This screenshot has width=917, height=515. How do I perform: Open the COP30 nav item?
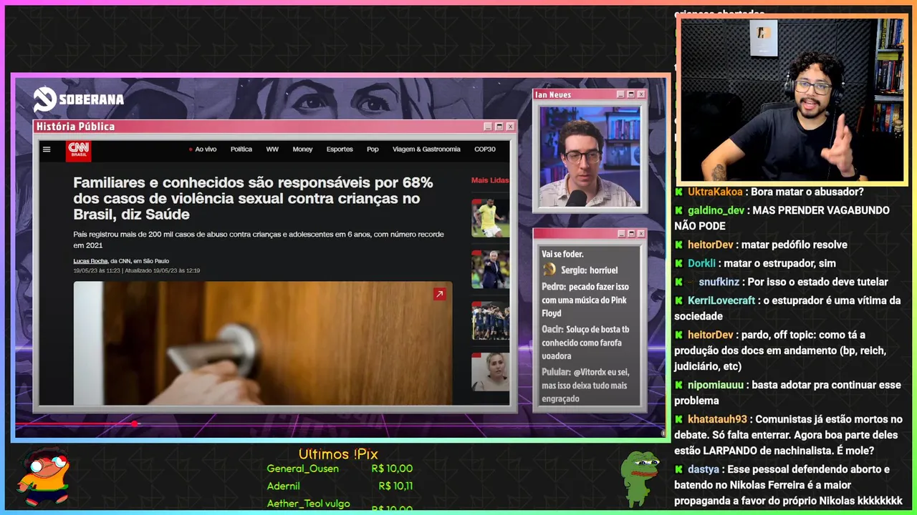(x=485, y=149)
